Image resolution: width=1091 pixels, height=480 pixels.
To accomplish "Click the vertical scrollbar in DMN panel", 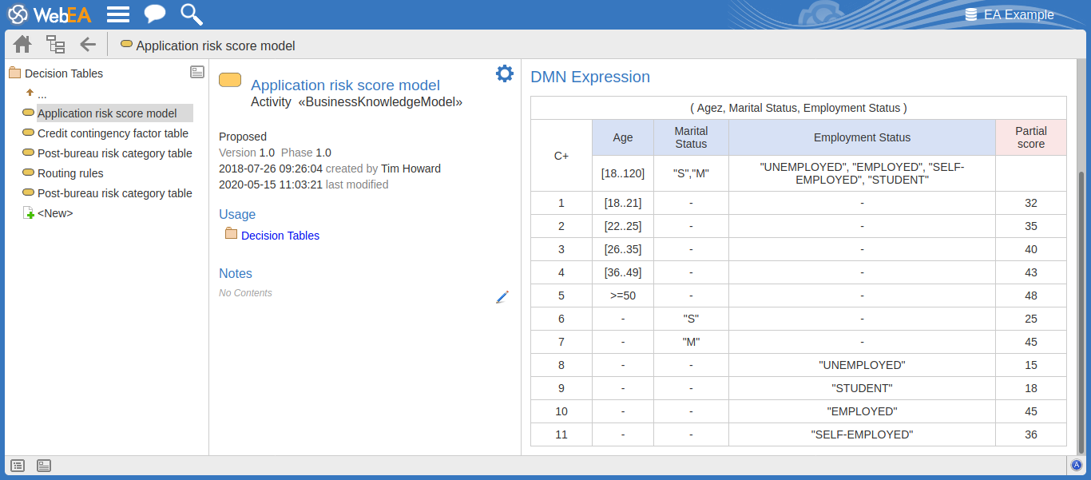I will click(1082, 311).
